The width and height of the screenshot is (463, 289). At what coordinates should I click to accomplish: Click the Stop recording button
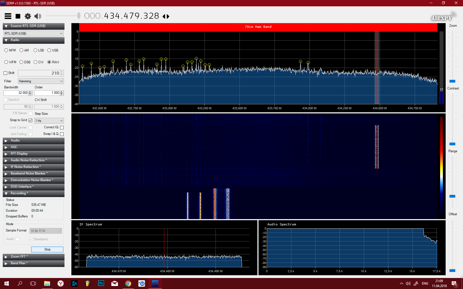pos(47,249)
